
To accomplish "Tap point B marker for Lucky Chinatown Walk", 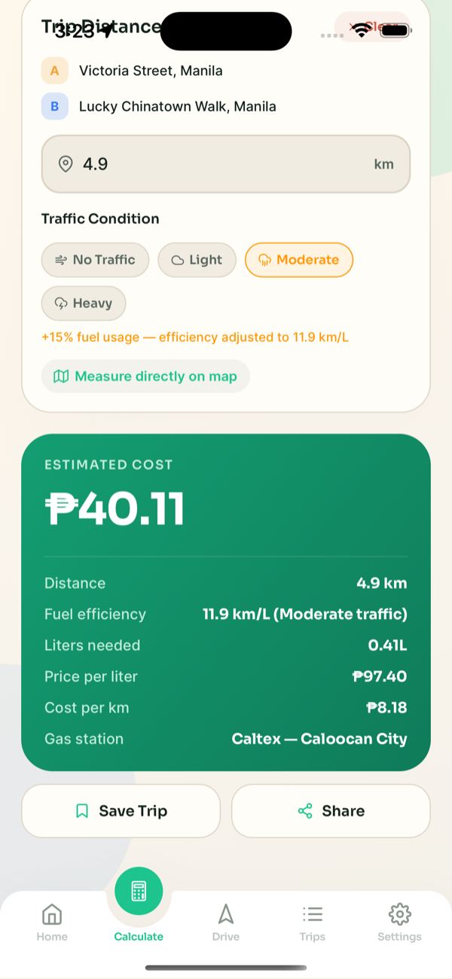I will tap(54, 107).
